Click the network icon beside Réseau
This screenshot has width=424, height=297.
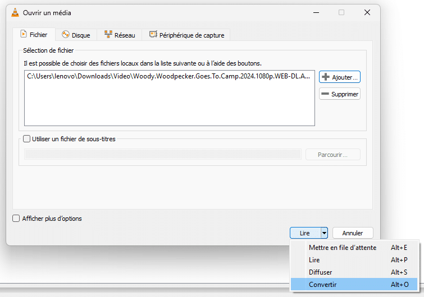point(108,35)
